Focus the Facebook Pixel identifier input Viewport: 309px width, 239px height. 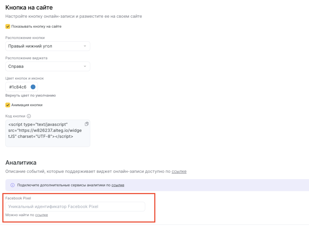tap(75, 206)
